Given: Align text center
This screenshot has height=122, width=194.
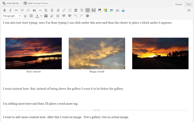Looking at the screenshot, I should 52,10.
